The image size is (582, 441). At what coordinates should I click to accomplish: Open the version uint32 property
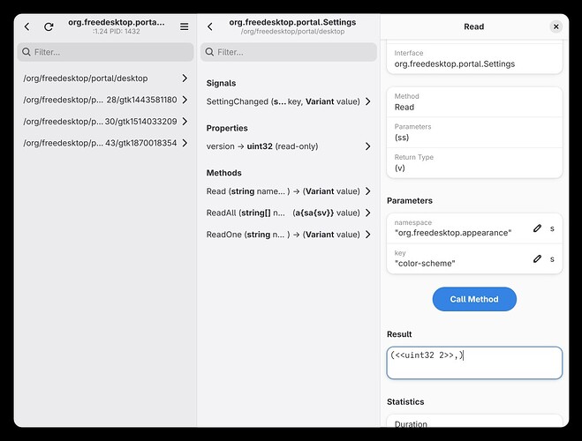[289, 146]
